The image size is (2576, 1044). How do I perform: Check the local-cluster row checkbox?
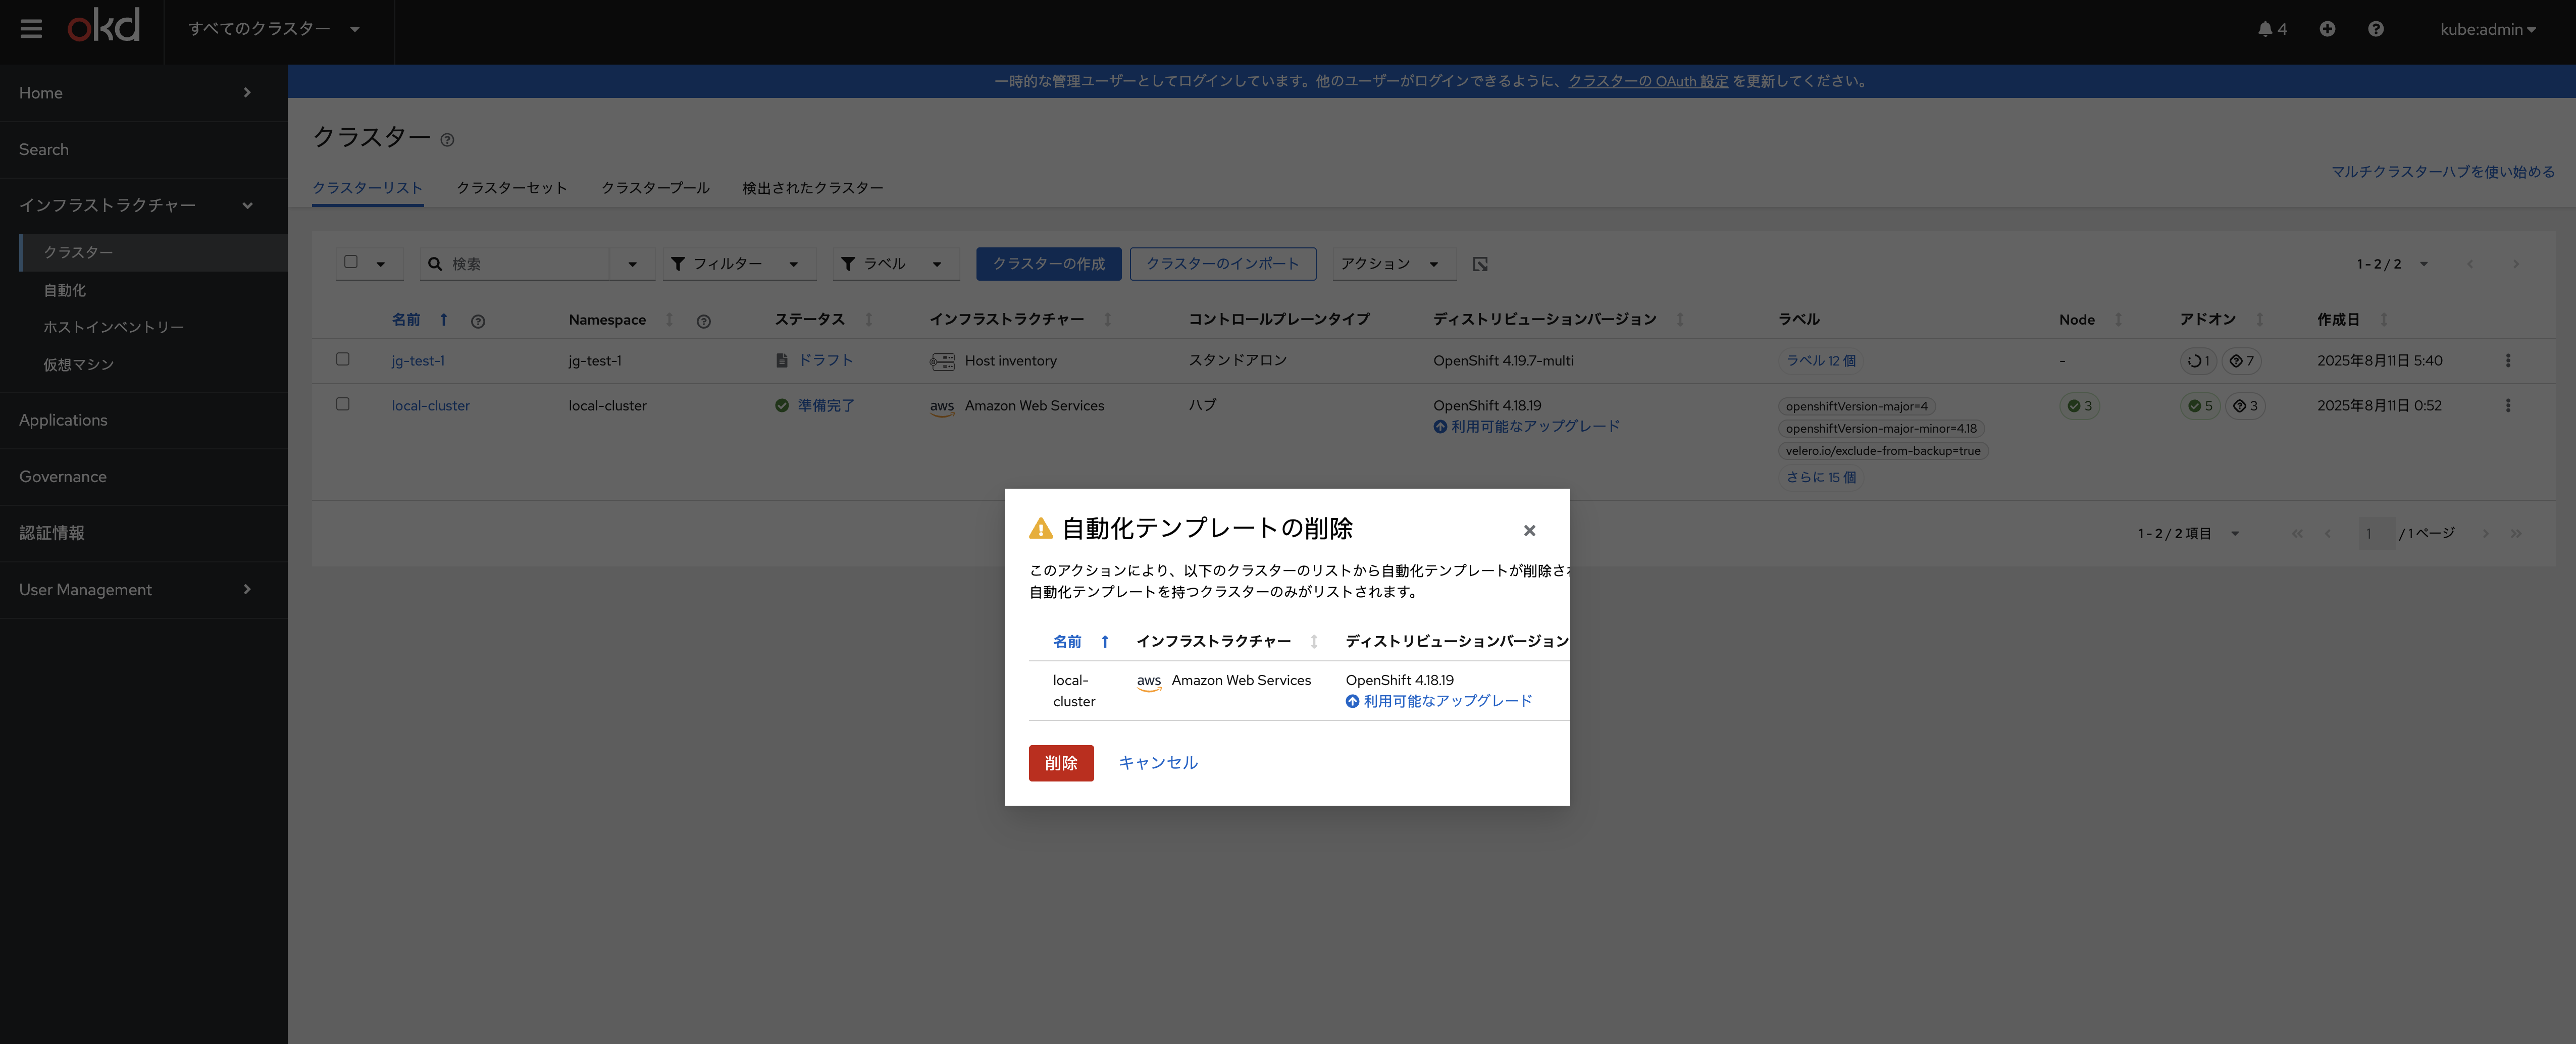click(x=343, y=404)
